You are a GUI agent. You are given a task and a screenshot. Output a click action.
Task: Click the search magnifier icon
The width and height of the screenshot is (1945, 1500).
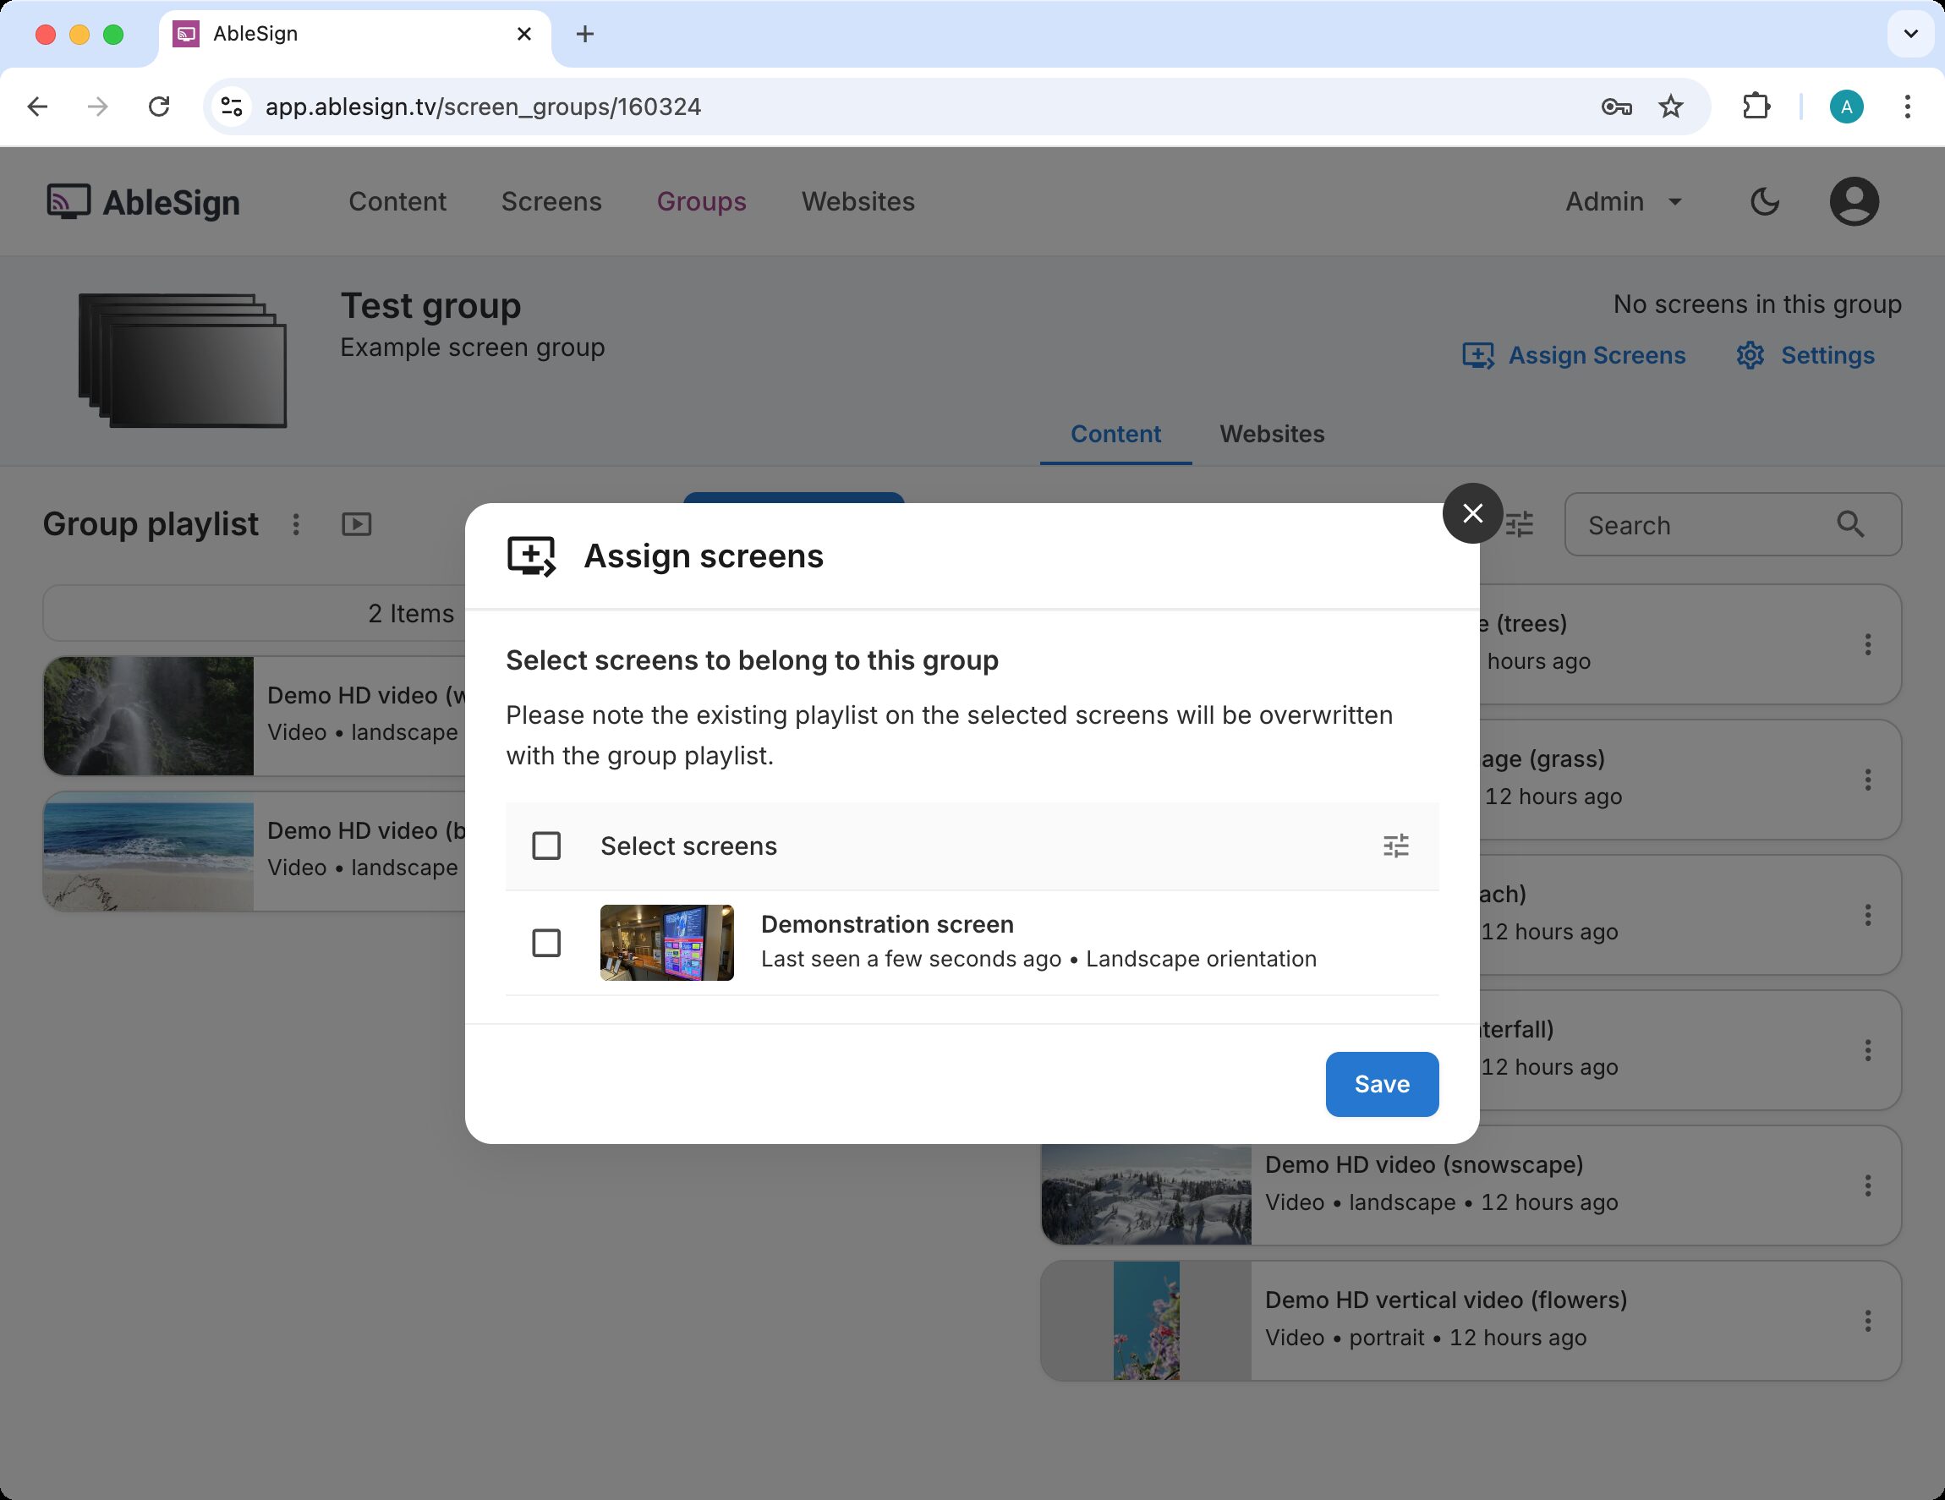(1849, 524)
